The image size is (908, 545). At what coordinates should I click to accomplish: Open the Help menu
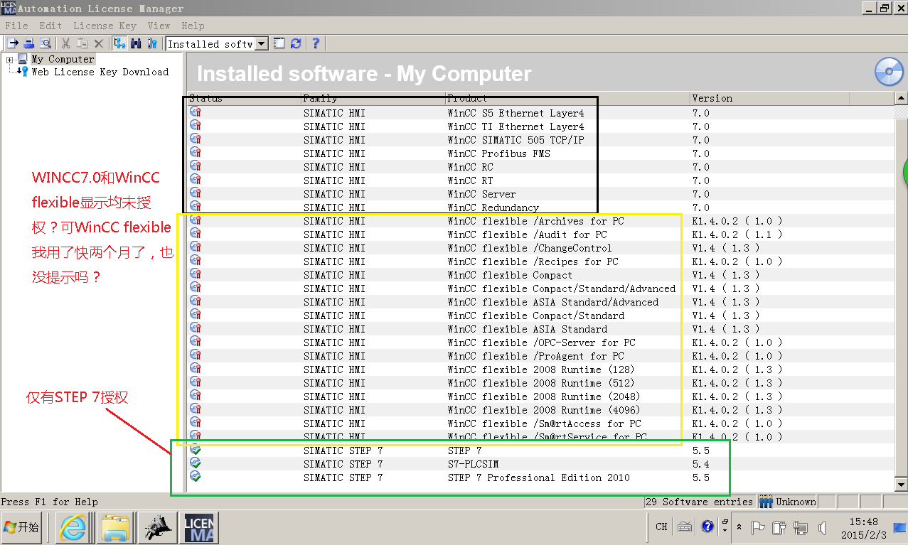[x=193, y=26]
